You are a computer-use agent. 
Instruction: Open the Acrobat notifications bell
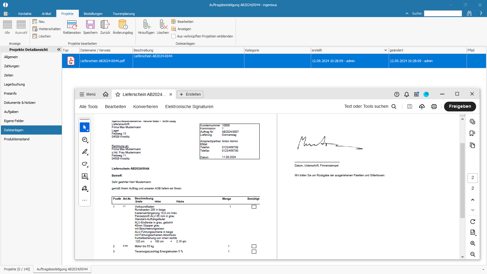tap(407, 94)
